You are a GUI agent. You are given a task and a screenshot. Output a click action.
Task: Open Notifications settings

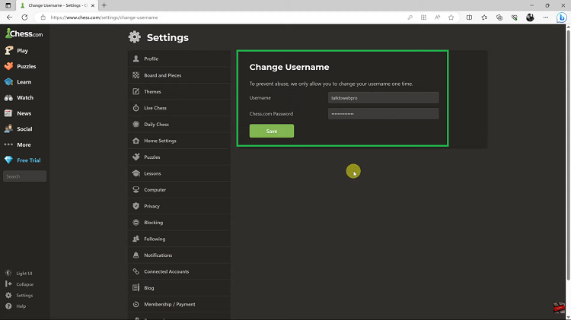[x=179, y=255]
